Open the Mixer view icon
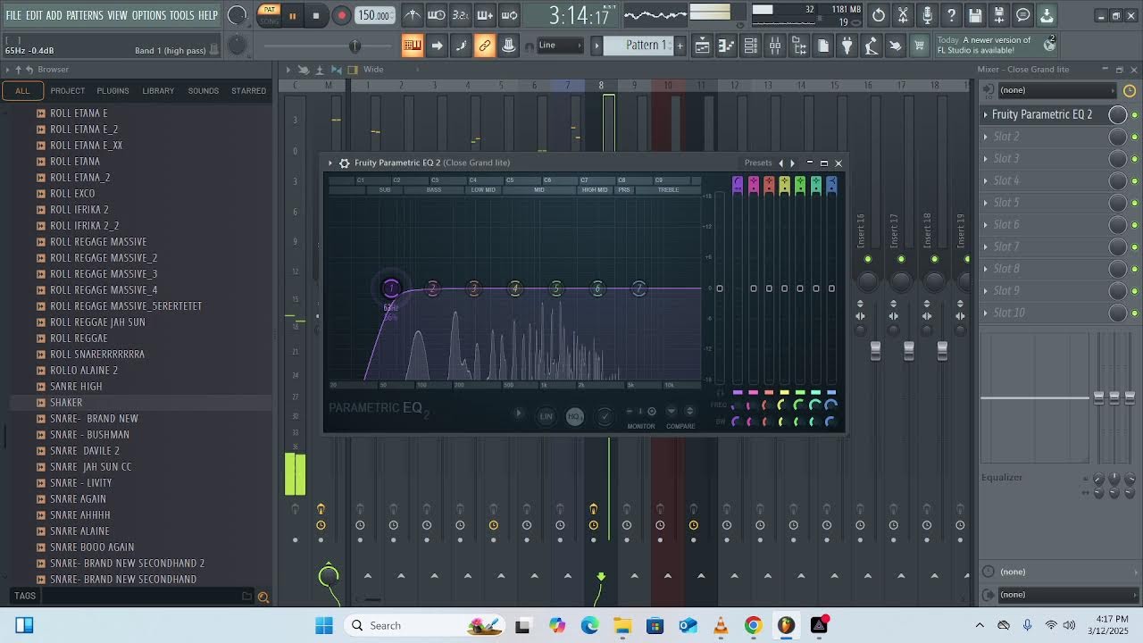This screenshot has height=643, width=1143. click(775, 46)
